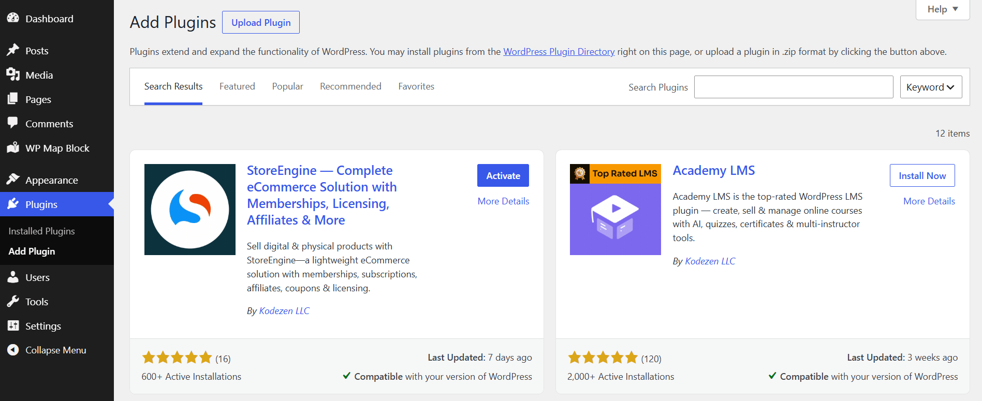Open the Appearance menu
982x401 pixels.
57,180
